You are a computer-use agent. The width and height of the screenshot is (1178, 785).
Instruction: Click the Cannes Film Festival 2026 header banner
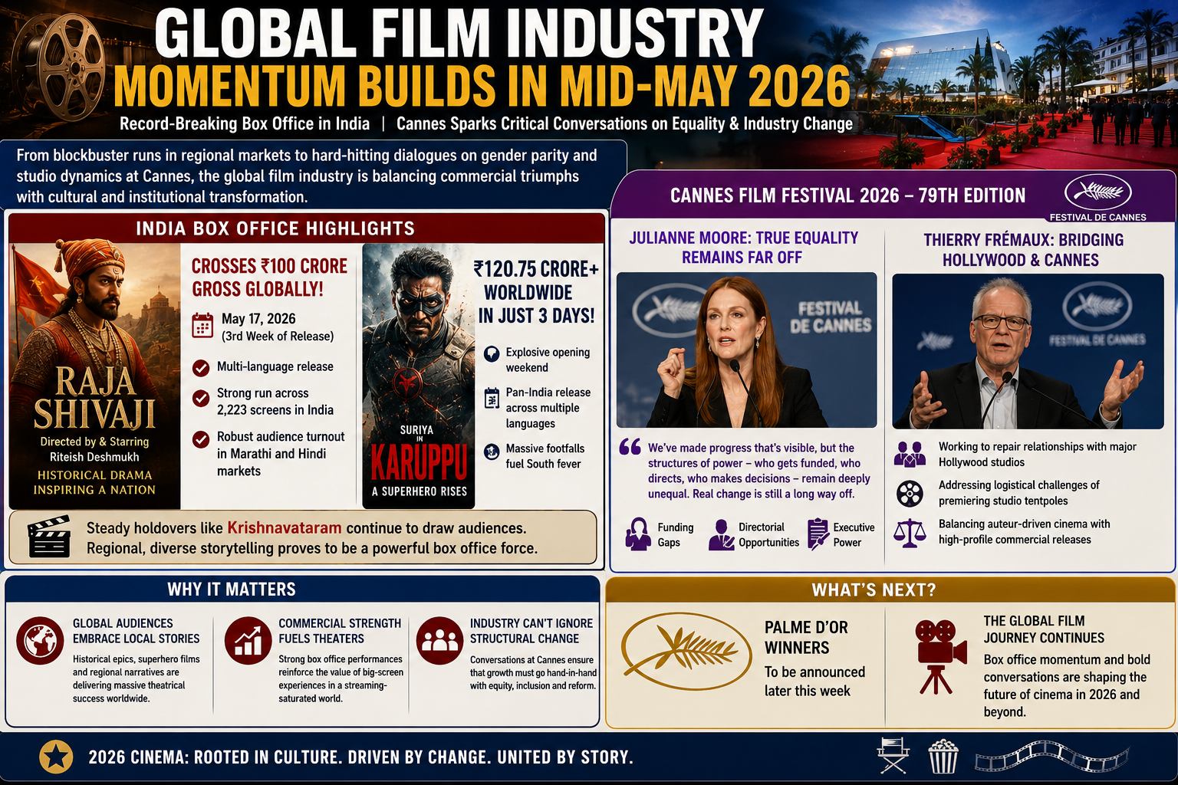coord(893,195)
